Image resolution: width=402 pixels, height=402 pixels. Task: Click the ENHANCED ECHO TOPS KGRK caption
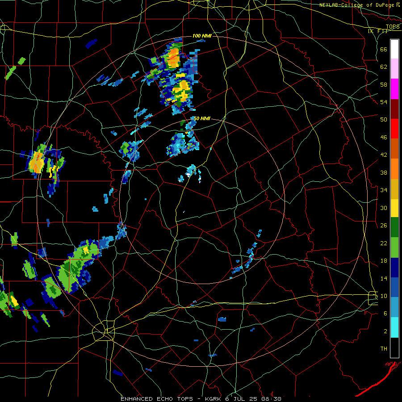tap(201, 399)
